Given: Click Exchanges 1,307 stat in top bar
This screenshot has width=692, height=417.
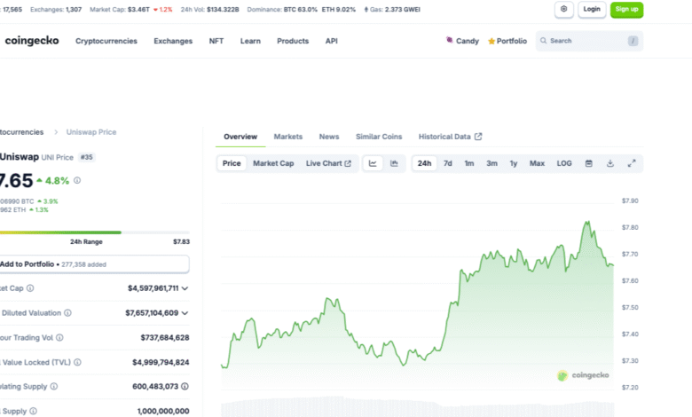Looking at the screenshot, I should point(56,9).
